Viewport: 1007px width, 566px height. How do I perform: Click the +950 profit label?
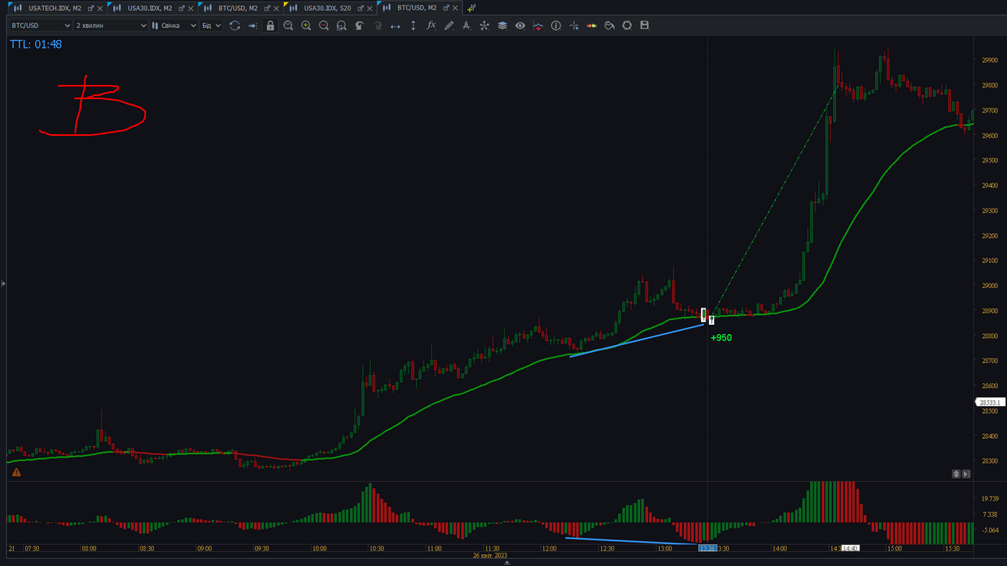pyautogui.click(x=721, y=338)
